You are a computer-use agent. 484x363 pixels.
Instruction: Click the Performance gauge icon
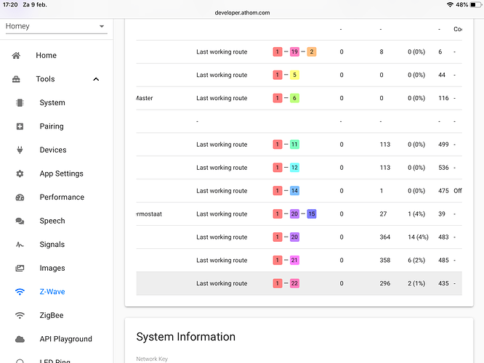20,197
